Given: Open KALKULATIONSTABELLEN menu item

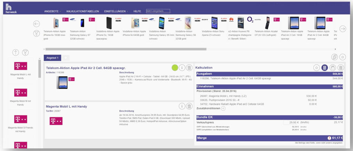Looking at the screenshot, I should [x=83, y=11].
